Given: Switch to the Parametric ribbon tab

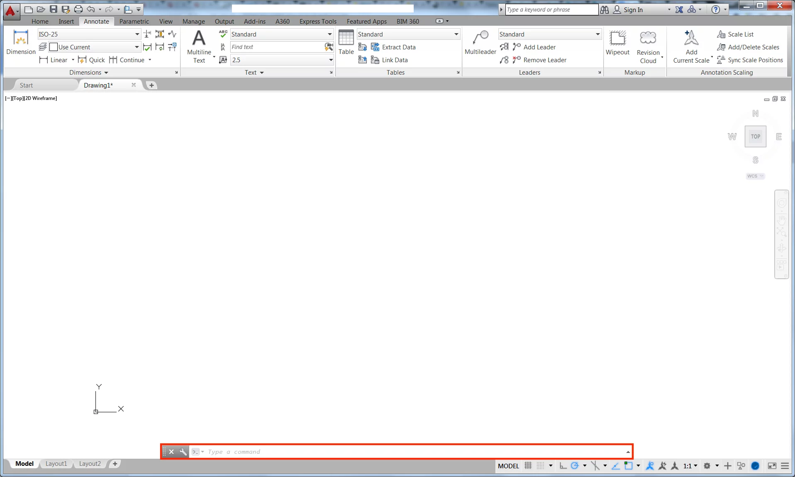Looking at the screenshot, I should (134, 21).
